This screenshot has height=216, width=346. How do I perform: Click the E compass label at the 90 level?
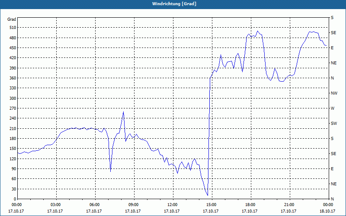click(332, 169)
